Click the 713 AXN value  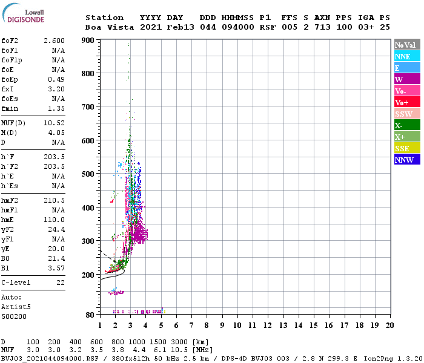[322, 27]
